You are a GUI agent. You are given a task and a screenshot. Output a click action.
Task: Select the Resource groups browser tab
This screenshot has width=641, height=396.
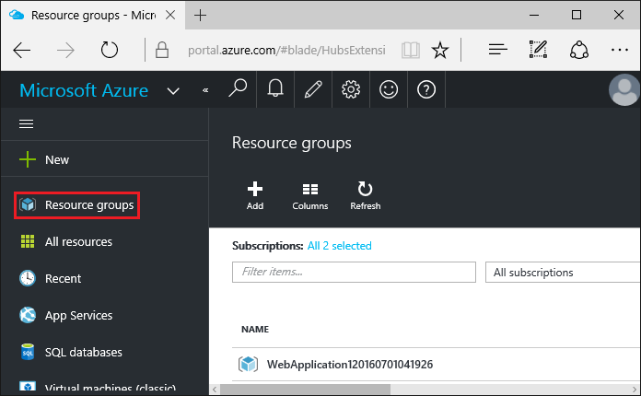(93, 15)
